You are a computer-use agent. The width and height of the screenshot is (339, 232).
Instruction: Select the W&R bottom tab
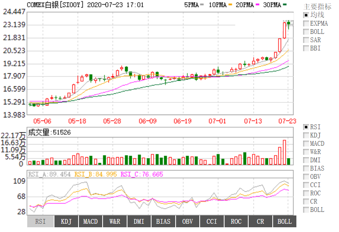click(x=115, y=221)
